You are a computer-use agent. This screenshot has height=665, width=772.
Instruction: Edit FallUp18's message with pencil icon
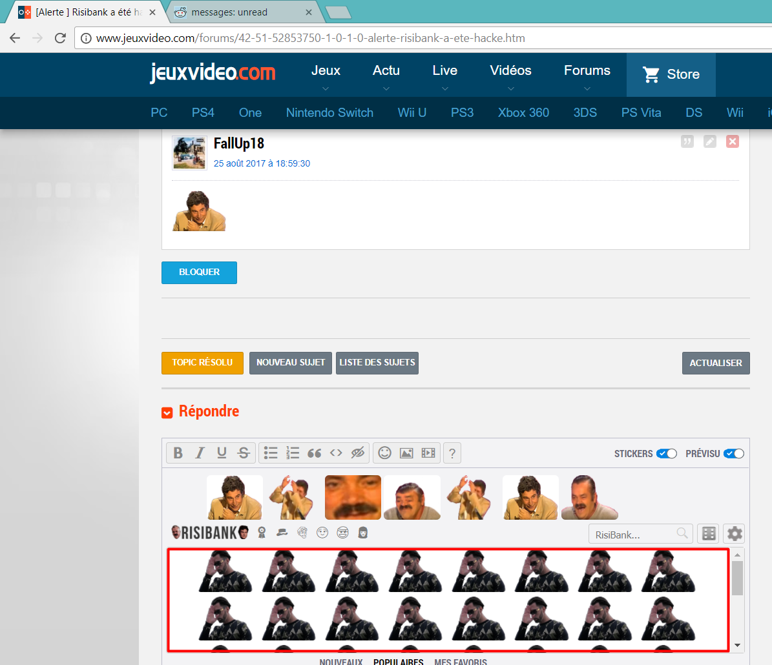pos(709,142)
